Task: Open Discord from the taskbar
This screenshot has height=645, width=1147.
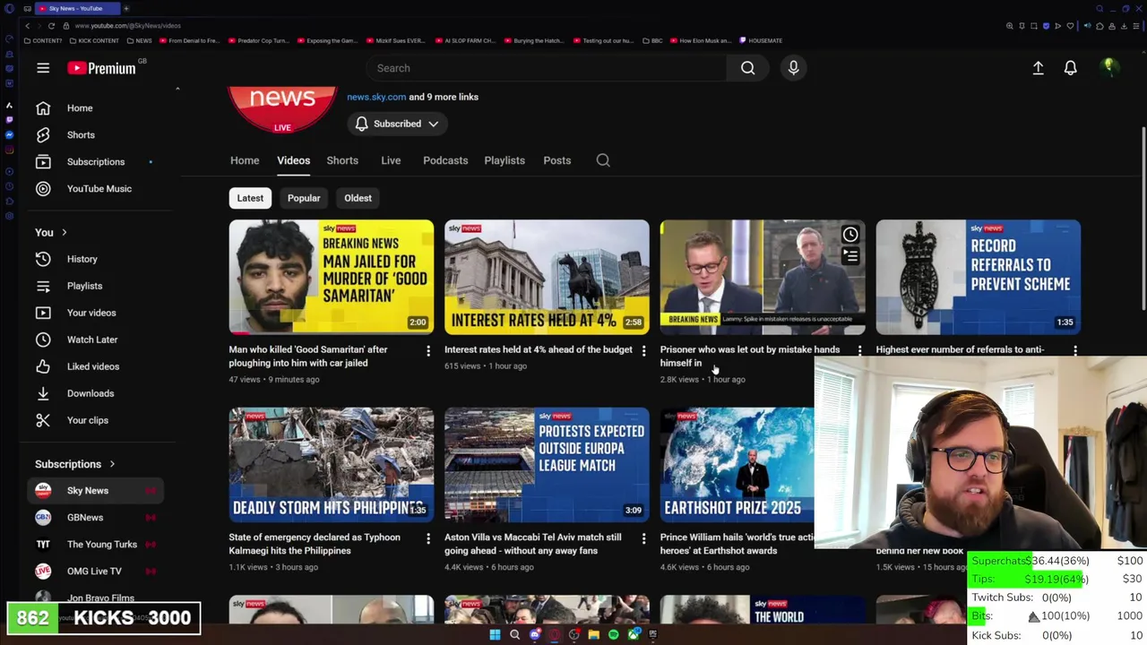Action: click(x=535, y=634)
